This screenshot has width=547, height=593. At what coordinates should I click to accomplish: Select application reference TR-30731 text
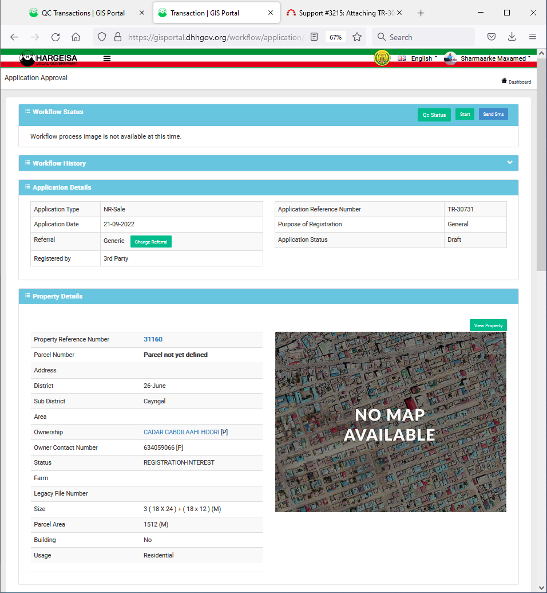(x=461, y=210)
